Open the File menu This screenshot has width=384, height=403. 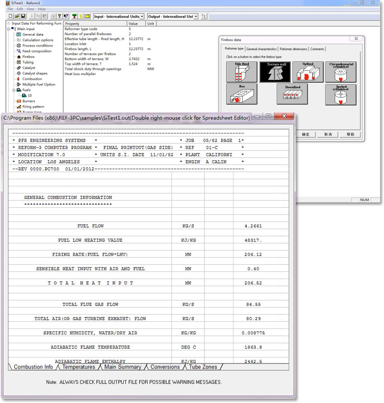coord(10,9)
